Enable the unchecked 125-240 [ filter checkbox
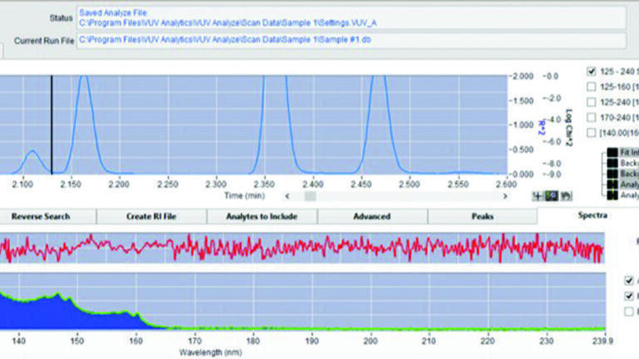The width and height of the screenshot is (639, 359). coord(592,102)
